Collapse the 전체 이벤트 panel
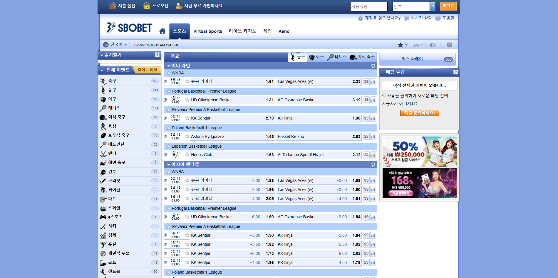558x278 pixels. click(x=102, y=70)
